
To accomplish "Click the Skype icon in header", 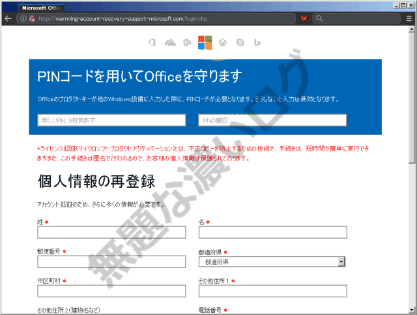I will (240, 42).
